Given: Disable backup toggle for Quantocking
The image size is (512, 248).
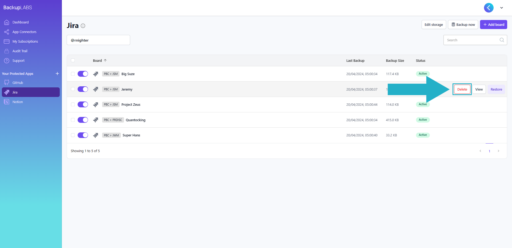Looking at the screenshot, I should tap(83, 120).
